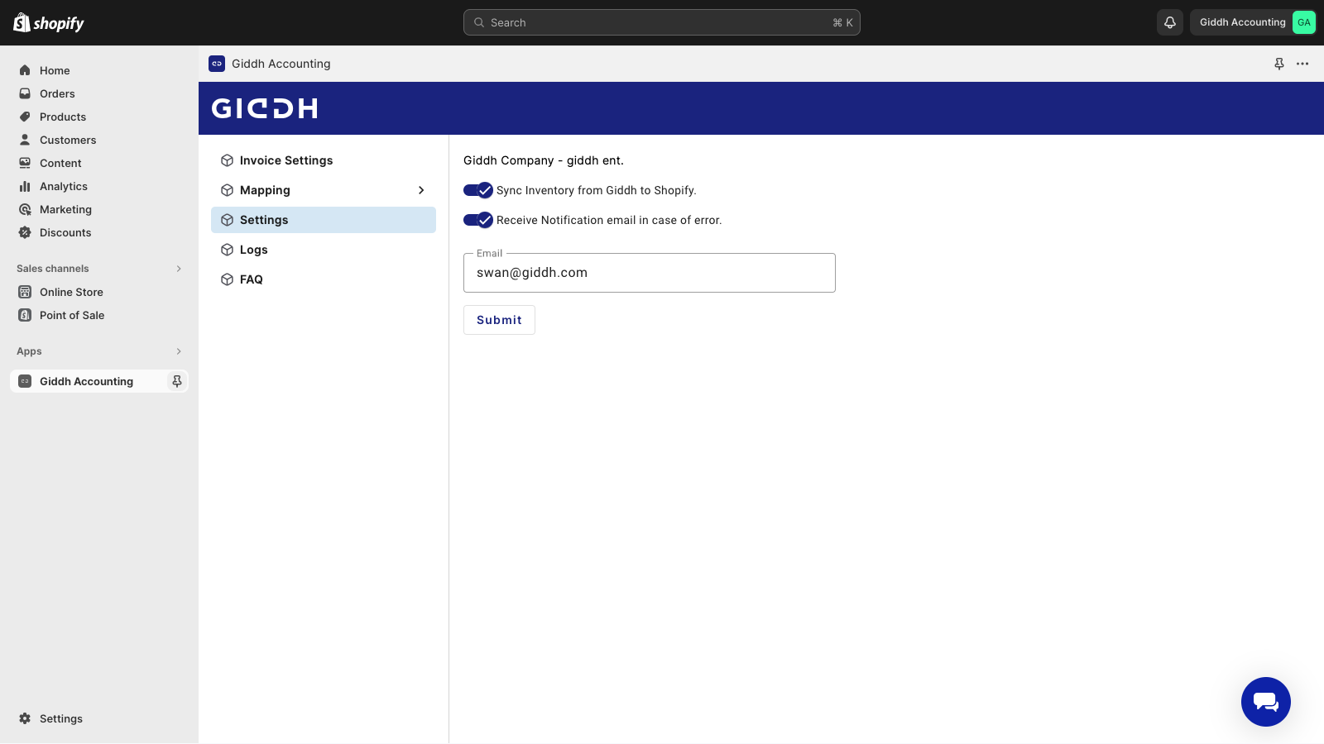Click the Discounts badge icon
Viewport: 1324px width, 744px height.
pos(25,232)
